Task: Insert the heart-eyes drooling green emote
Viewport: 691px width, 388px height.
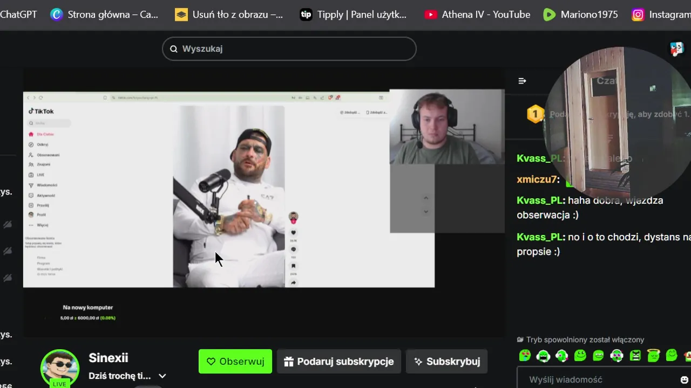Action: click(525, 356)
